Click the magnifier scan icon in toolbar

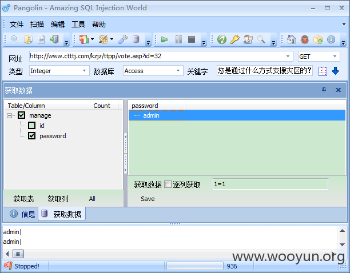point(14,39)
